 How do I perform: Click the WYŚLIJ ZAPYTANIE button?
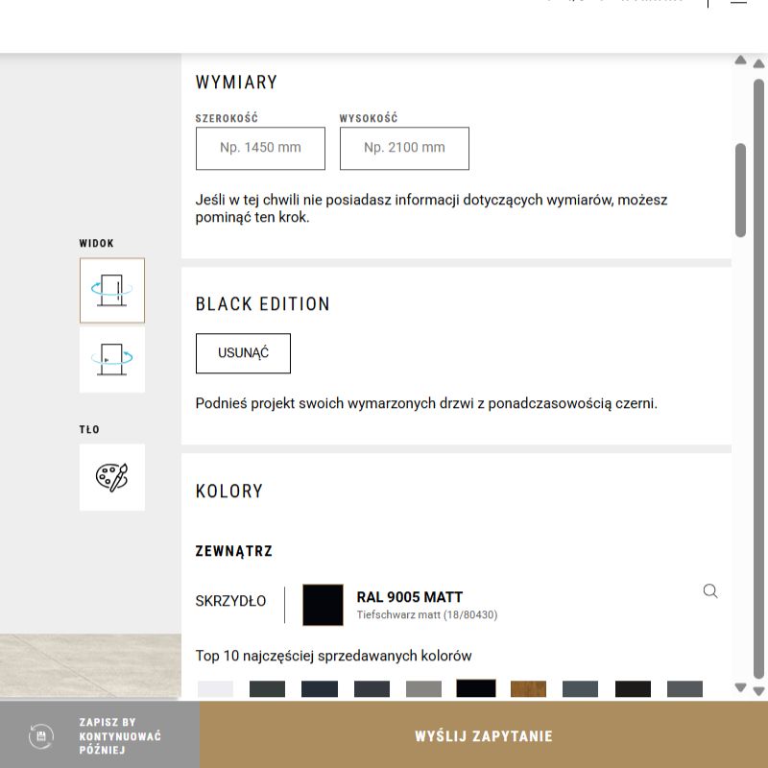pyautogui.click(x=483, y=735)
